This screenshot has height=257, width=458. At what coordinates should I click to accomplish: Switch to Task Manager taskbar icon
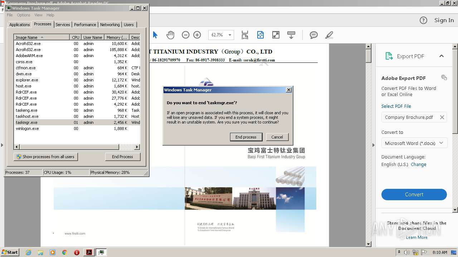102,252
